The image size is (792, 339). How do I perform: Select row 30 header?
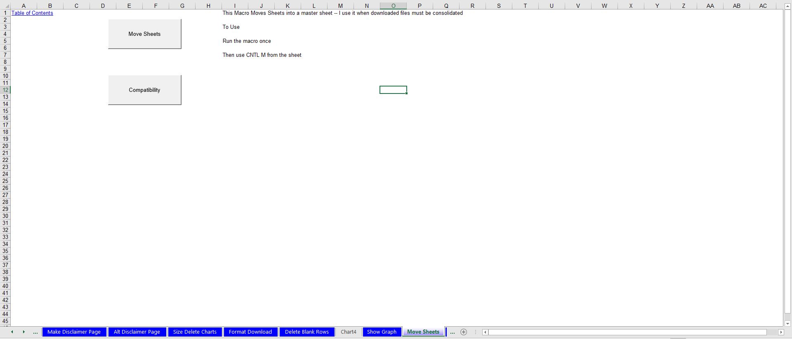(5, 216)
